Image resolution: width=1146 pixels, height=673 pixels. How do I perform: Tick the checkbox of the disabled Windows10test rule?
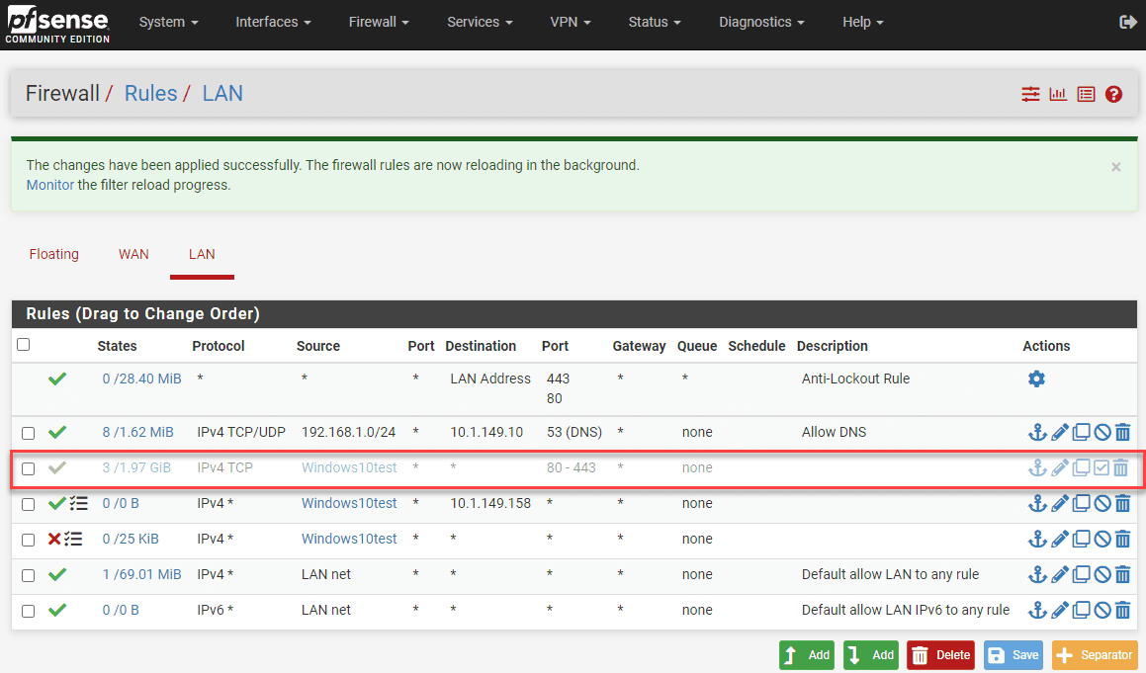[28, 467]
